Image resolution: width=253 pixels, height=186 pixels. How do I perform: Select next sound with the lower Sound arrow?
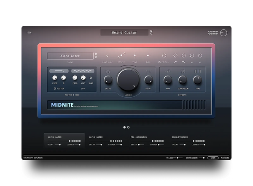(x=96, y=57)
